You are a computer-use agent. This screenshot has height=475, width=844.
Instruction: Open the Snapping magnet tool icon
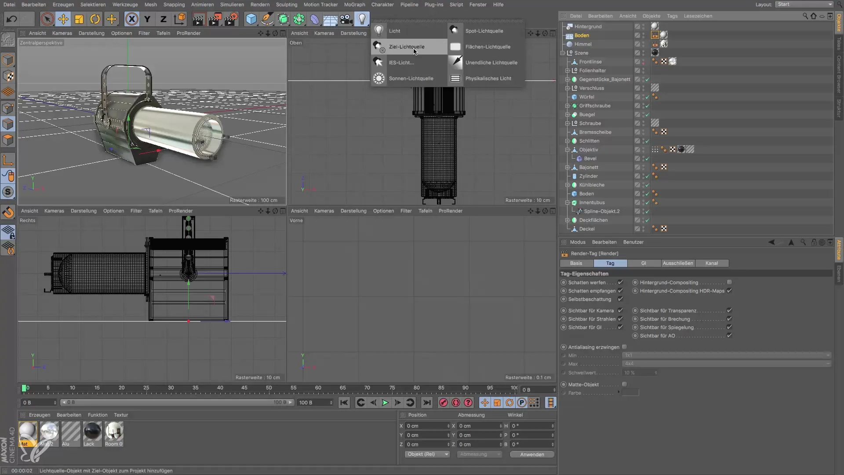(8, 213)
